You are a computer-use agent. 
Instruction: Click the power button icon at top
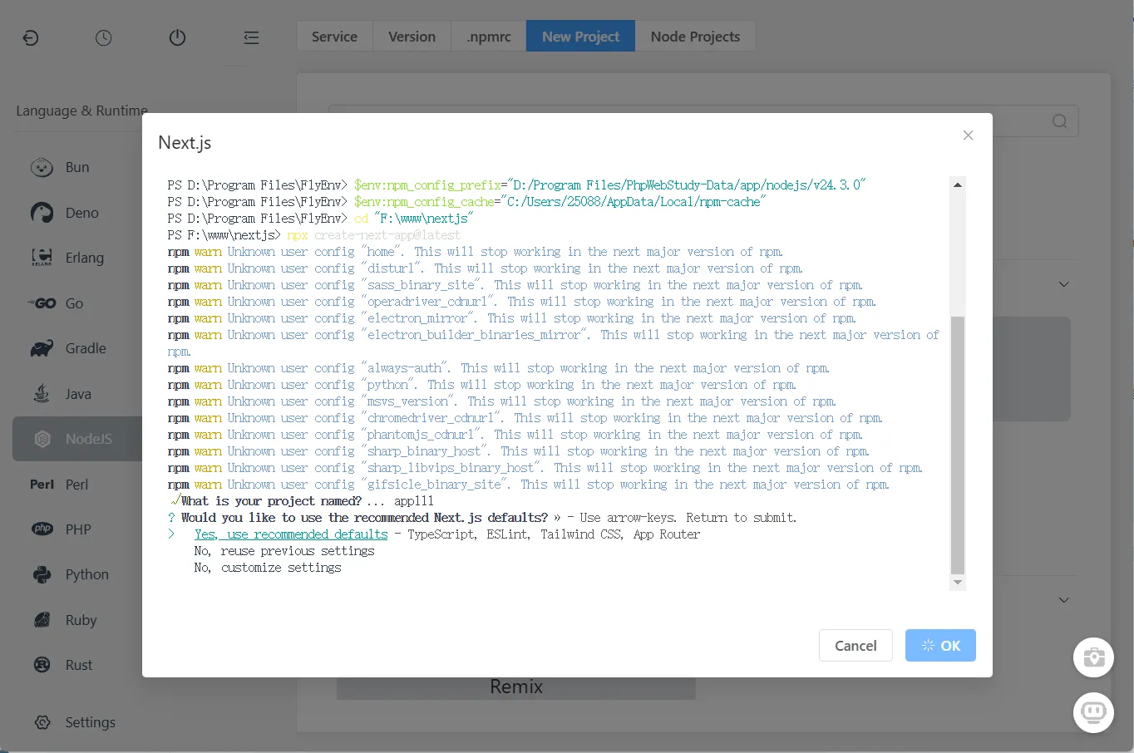[177, 37]
